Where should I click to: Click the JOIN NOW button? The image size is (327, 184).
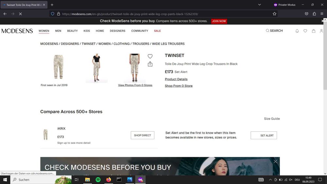(219, 21)
